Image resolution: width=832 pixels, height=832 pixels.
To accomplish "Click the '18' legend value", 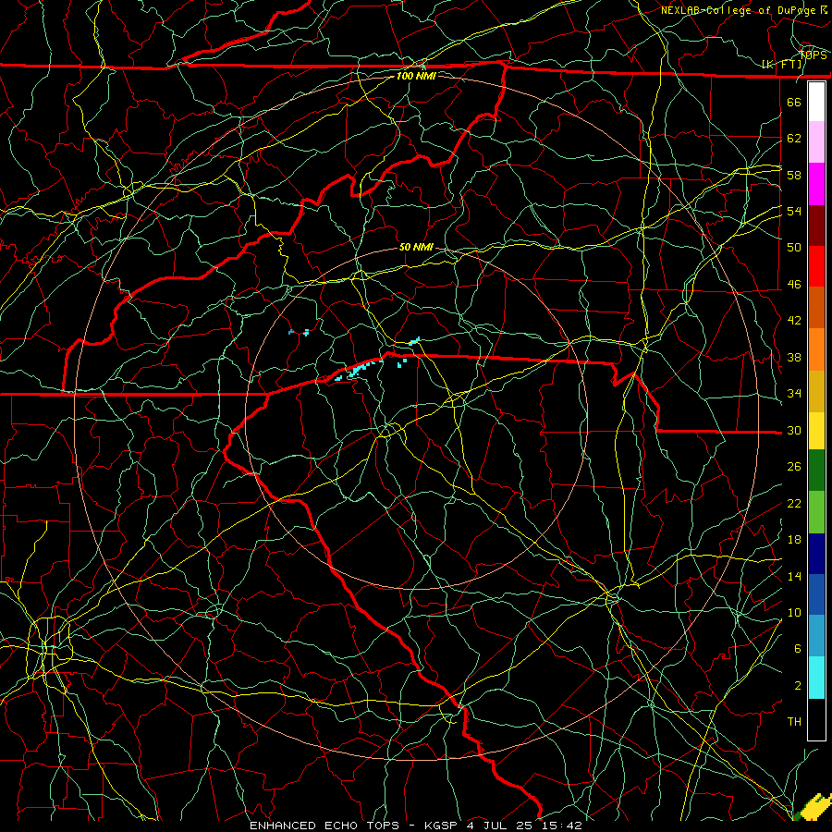I will [x=794, y=540].
